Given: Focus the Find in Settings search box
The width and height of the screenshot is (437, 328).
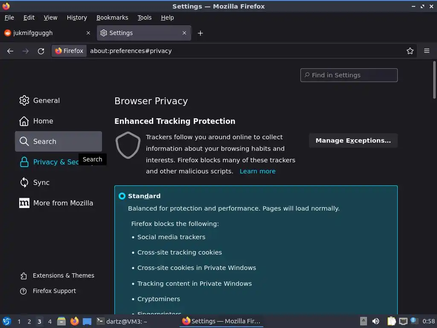Looking at the screenshot, I should [x=349, y=75].
